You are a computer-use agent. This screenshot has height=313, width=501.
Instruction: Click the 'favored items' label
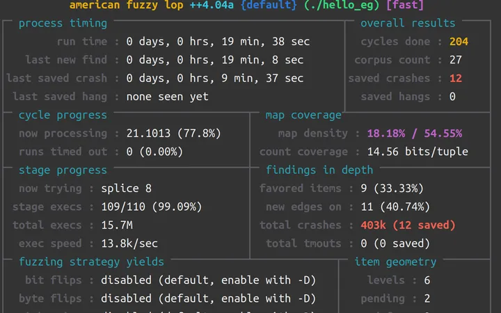[300, 188]
